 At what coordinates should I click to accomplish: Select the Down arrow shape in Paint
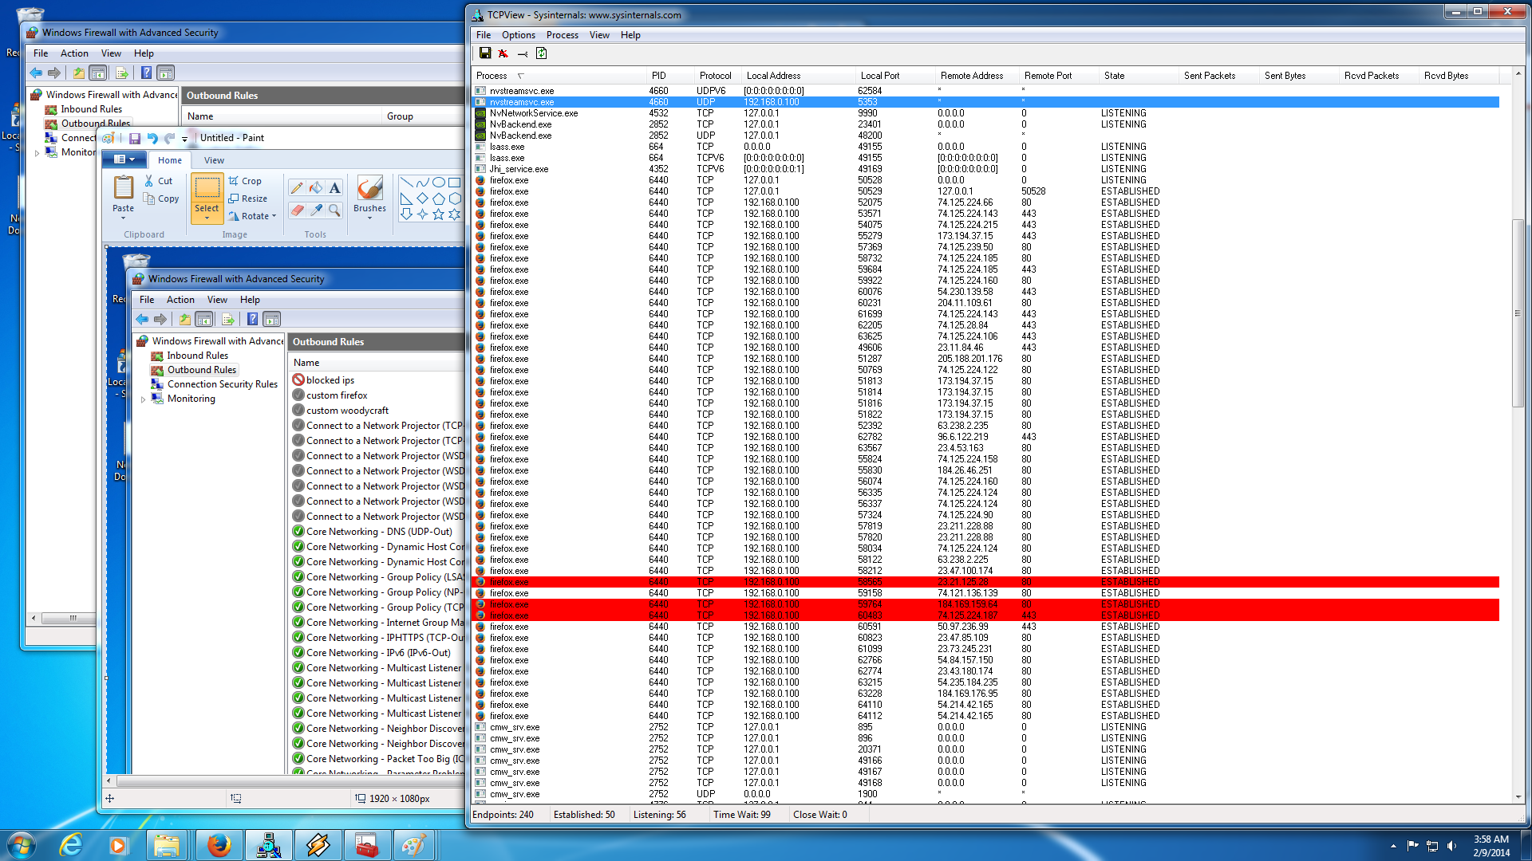click(x=406, y=214)
